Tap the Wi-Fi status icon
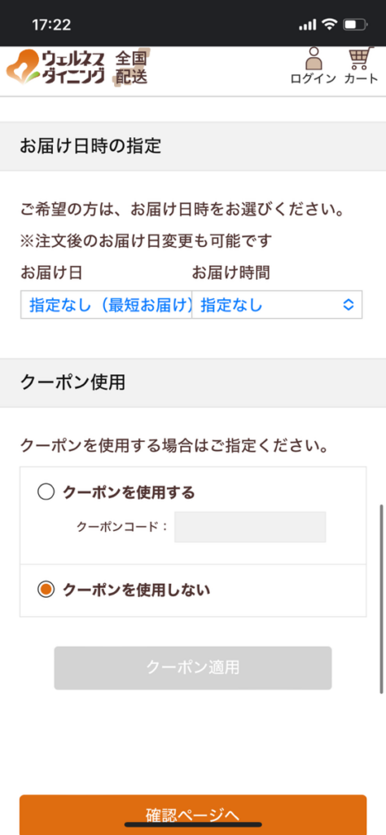 click(330, 24)
